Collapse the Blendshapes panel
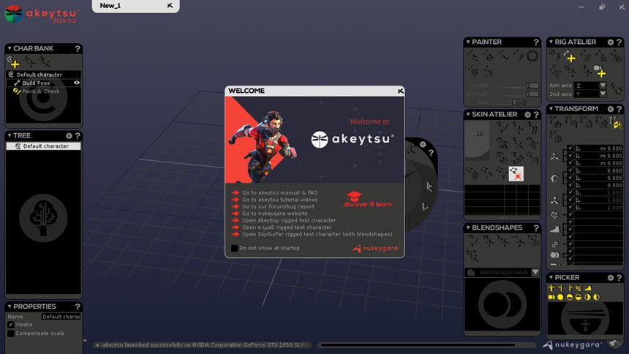Viewport: 629px width, 354px height. point(468,227)
